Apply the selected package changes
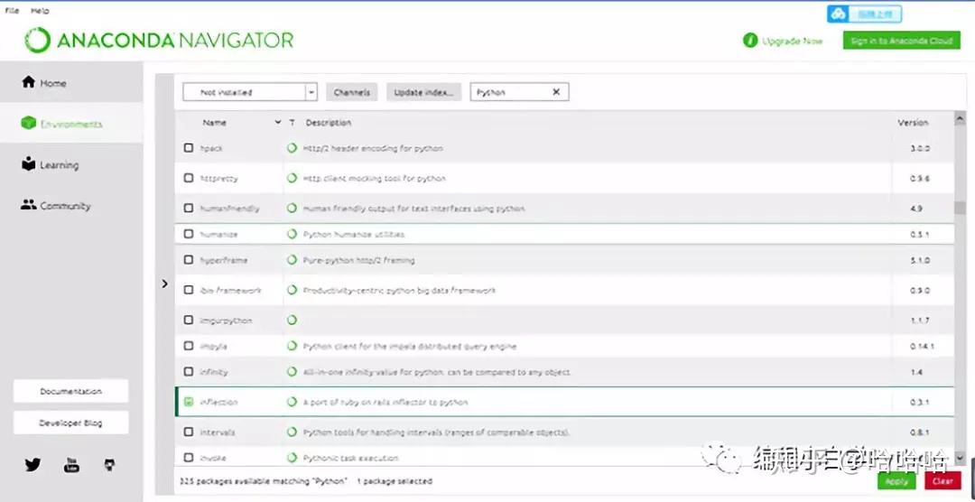This screenshot has height=502, width=975. click(x=896, y=481)
